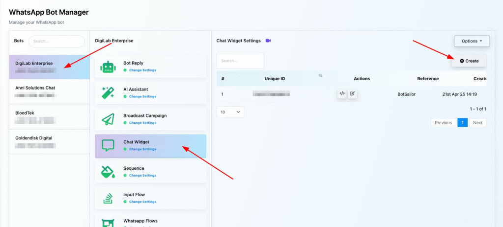
Task: Click the Sequence paint bucket icon
Action: pos(108,172)
